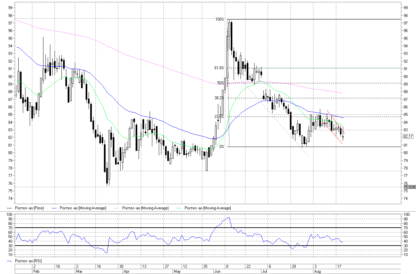
Task: Click the 0% Fibonacci level label
Action: point(221,147)
